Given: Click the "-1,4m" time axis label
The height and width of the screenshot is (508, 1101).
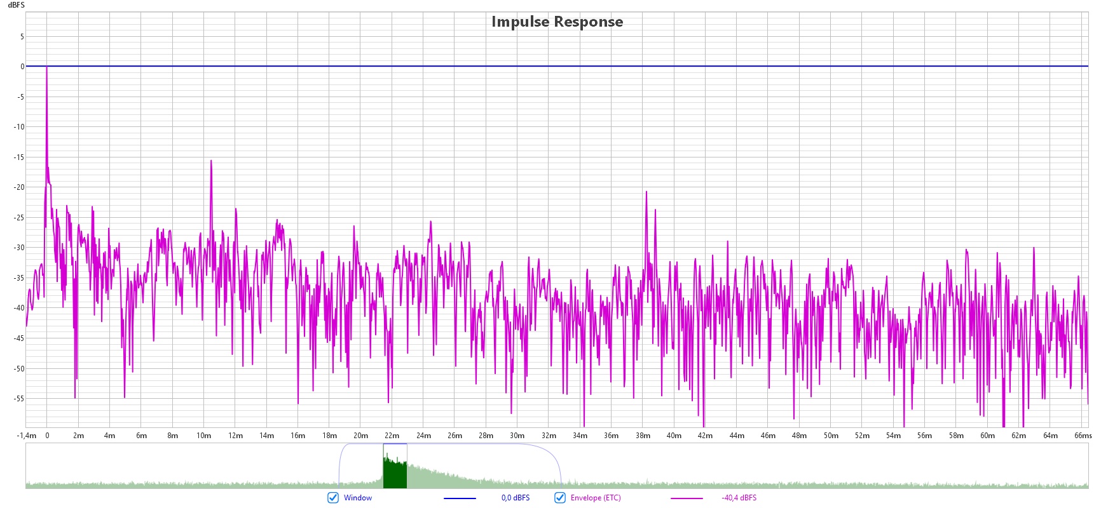Looking at the screenshot, I should 27,436.
